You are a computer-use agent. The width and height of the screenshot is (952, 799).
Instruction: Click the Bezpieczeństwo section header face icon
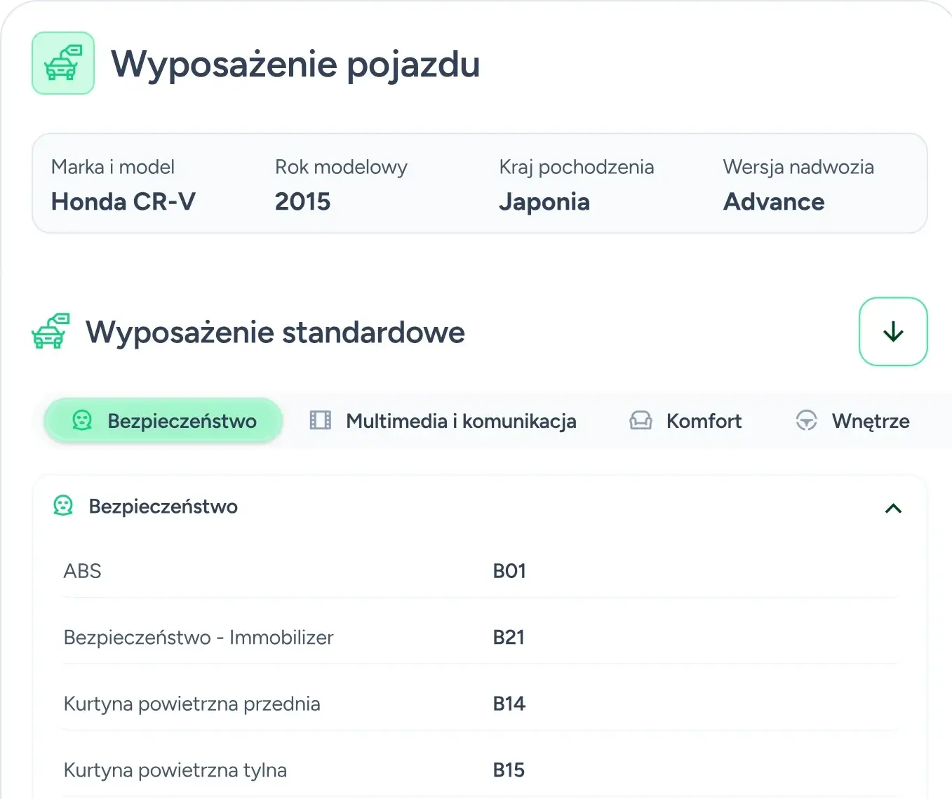[63, 506]
